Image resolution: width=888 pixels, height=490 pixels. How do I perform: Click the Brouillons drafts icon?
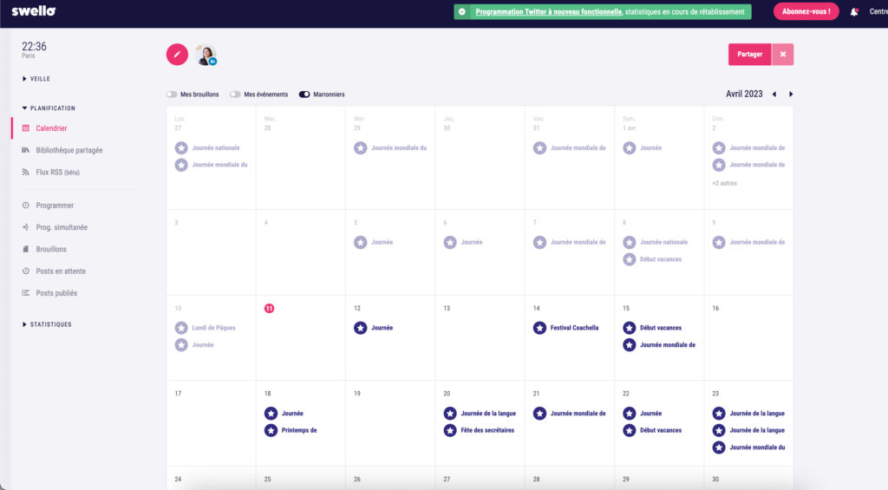click(x=26, y=249)
